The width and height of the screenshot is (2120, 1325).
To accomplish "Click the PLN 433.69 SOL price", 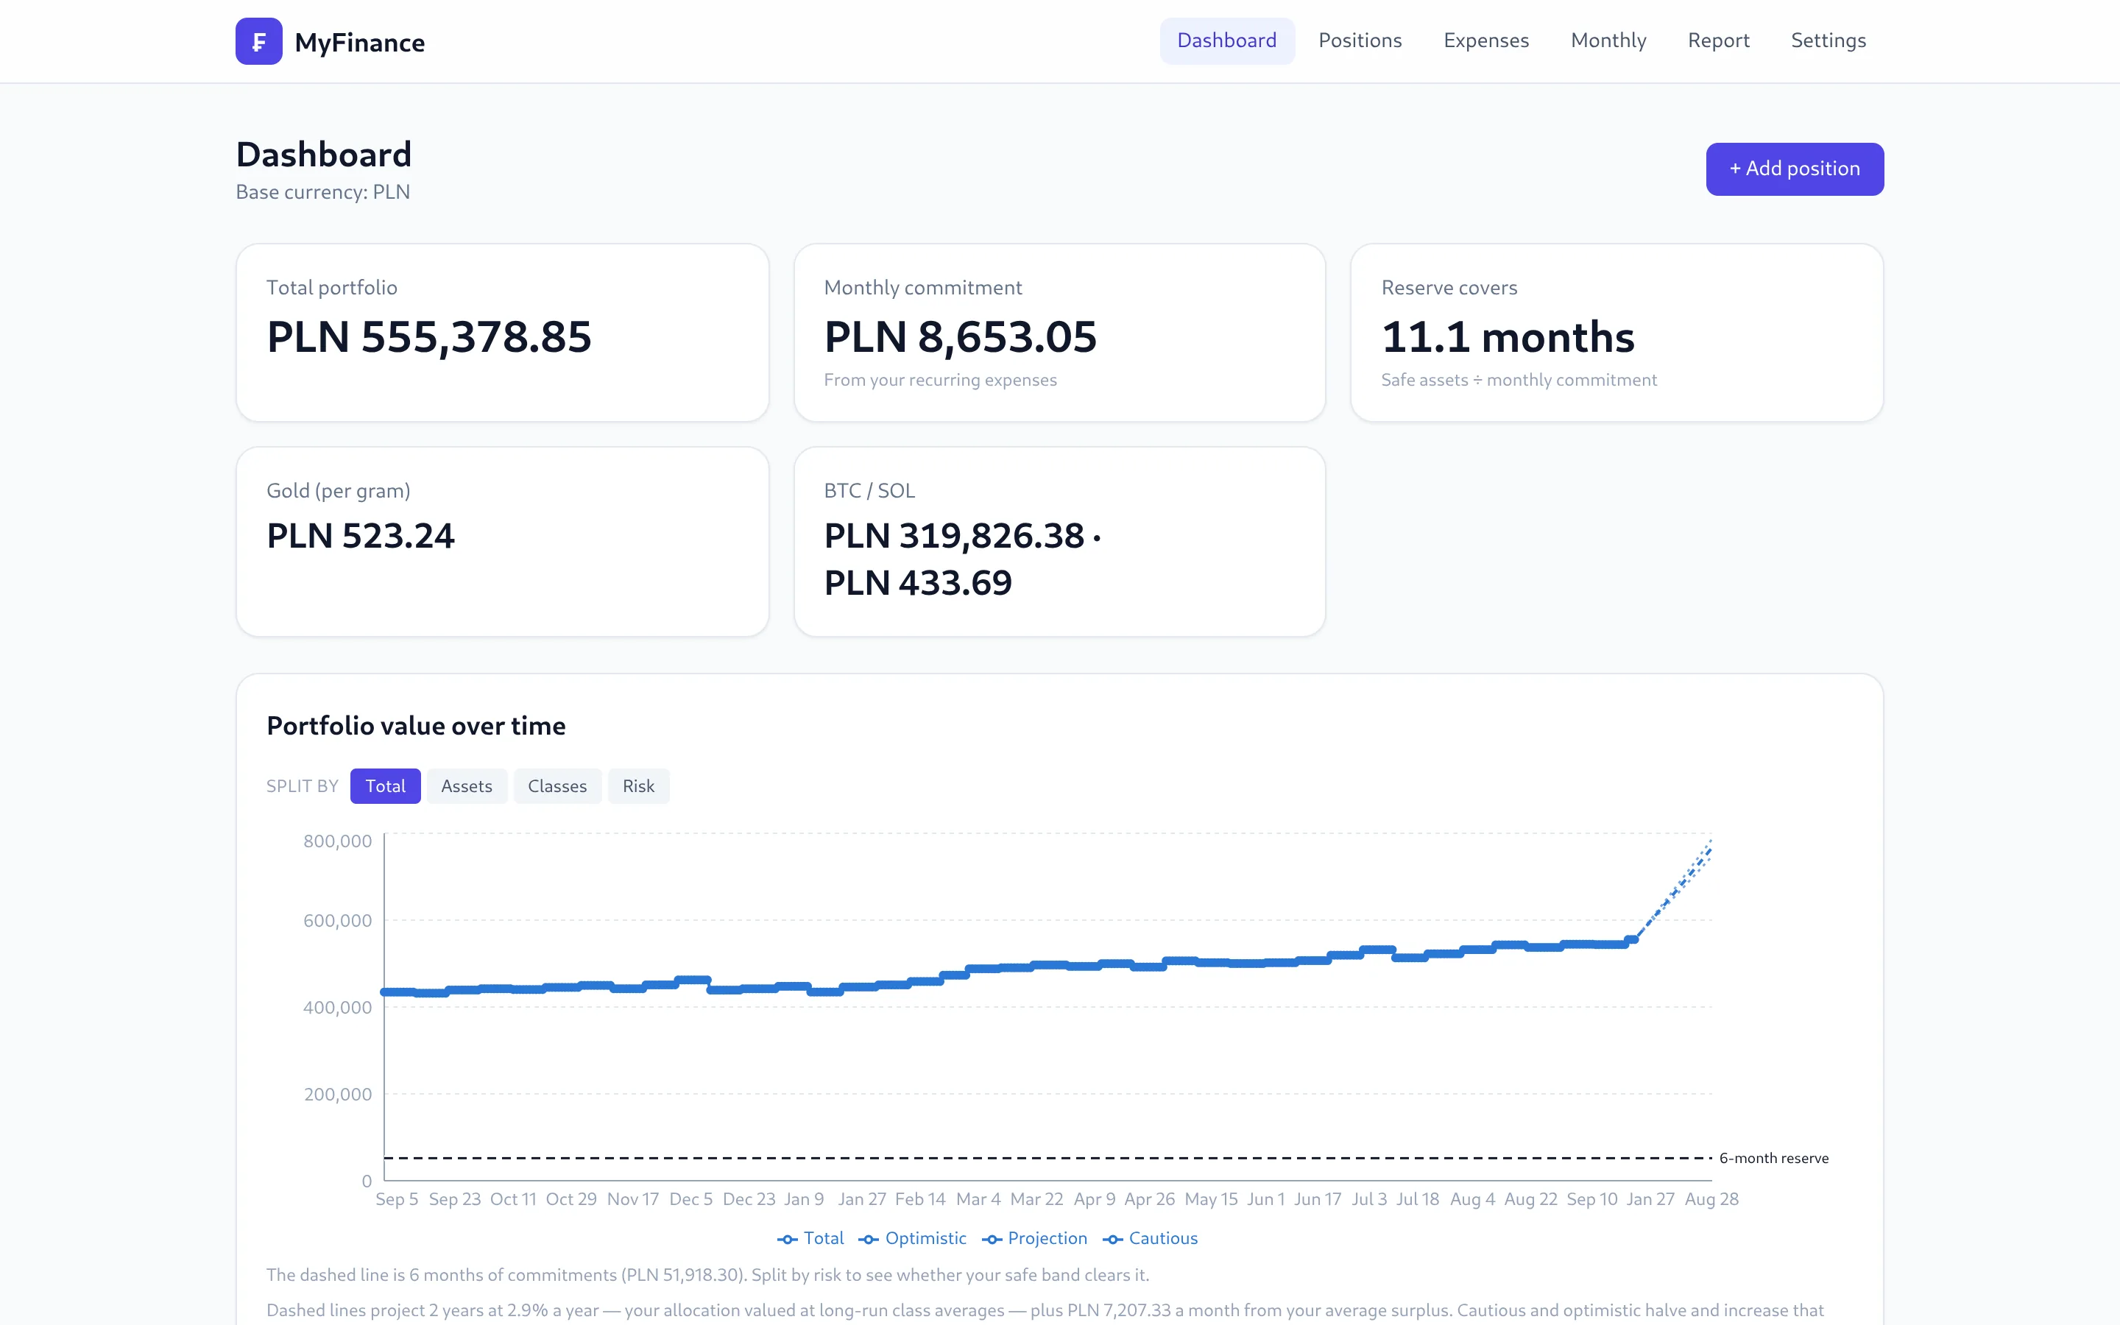I will [918, 583].
